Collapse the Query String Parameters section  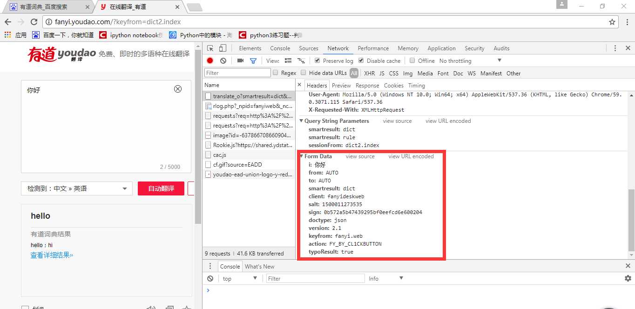301,121
